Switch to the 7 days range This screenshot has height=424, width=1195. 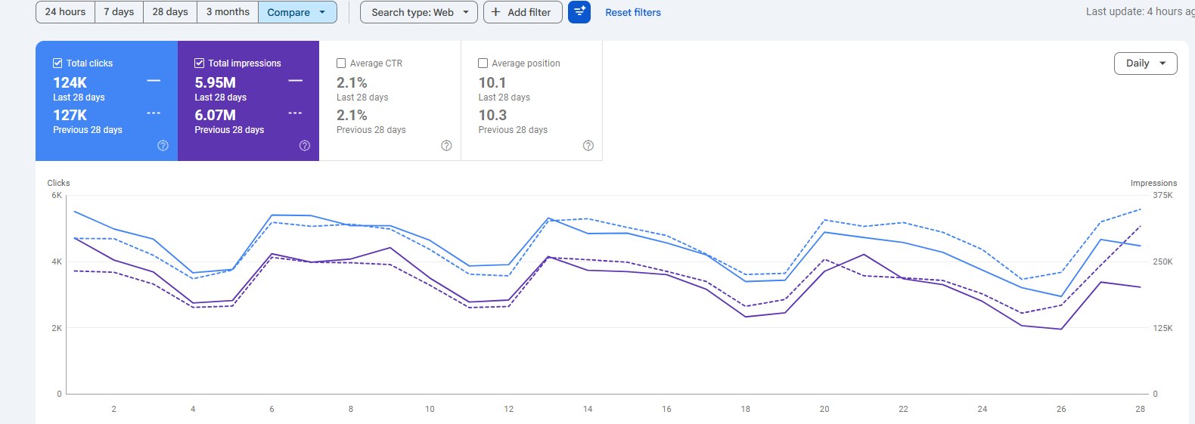119,12
